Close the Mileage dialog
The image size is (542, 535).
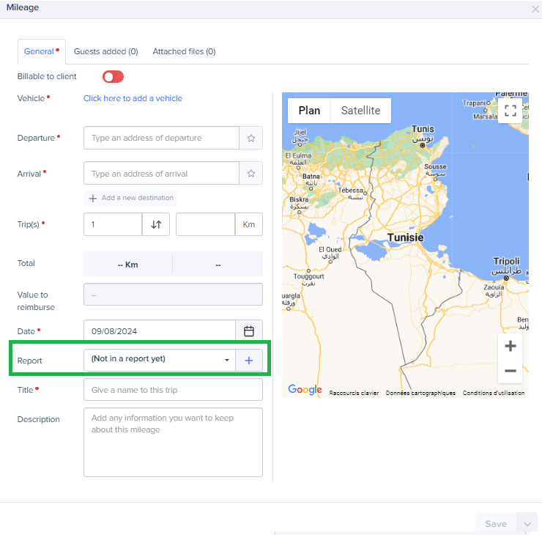[535, 8]
